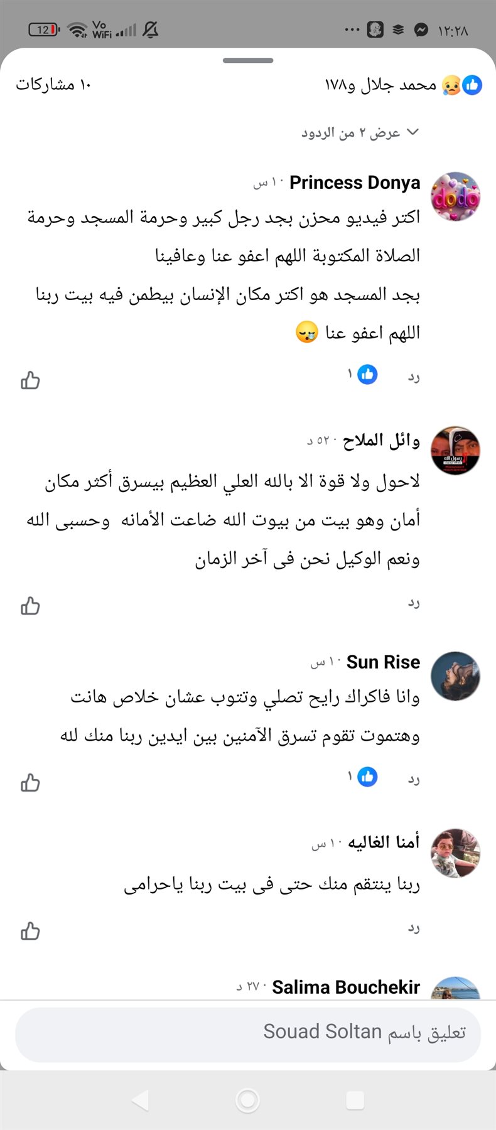
Task: Open the ١٠ مشاركات shares list
Action: pos(54,85)
